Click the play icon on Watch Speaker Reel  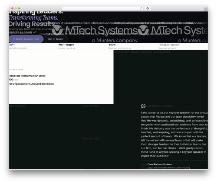coord(14,39)
